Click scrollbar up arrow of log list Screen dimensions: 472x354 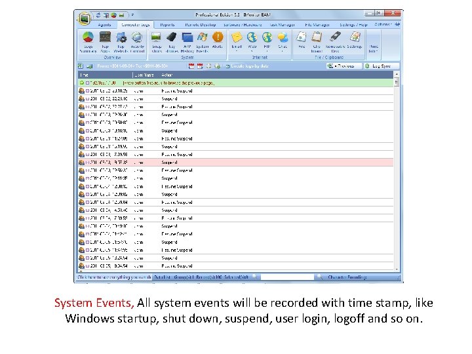point(397,74)
